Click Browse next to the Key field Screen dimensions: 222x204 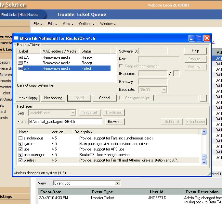pos(196,59)
